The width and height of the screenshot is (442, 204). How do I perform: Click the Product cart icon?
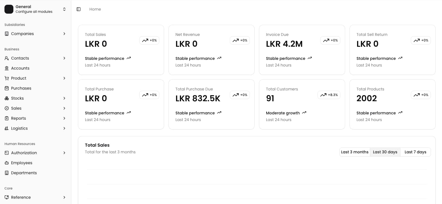point(7,78)
